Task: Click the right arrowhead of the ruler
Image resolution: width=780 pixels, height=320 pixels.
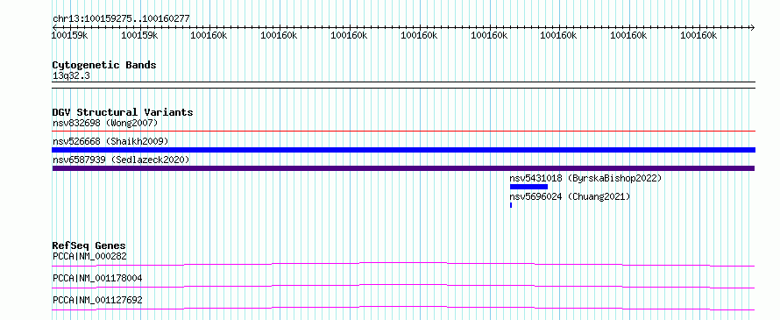Action: click(x=753, y=27)
